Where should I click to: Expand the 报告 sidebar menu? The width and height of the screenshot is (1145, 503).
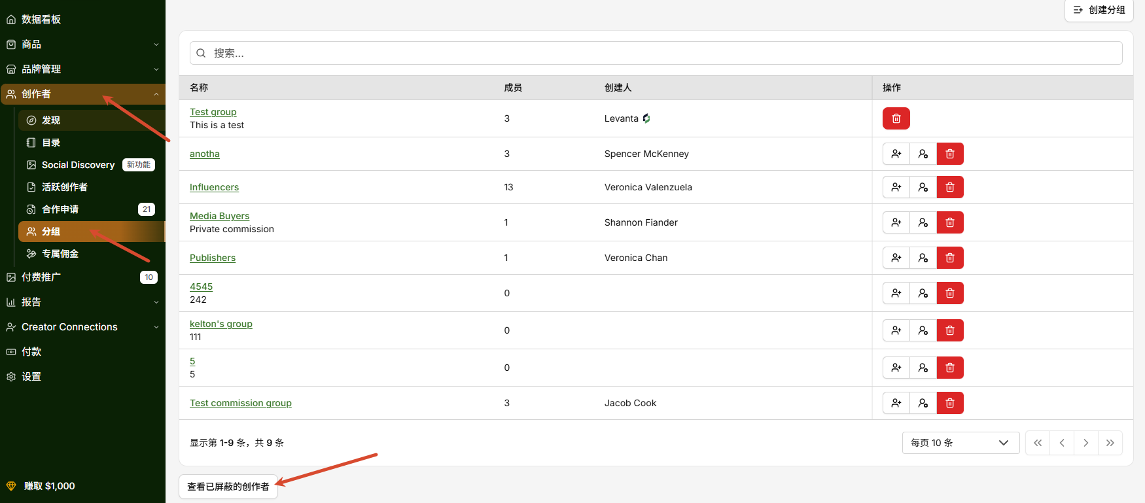click(x=82, y=302)
